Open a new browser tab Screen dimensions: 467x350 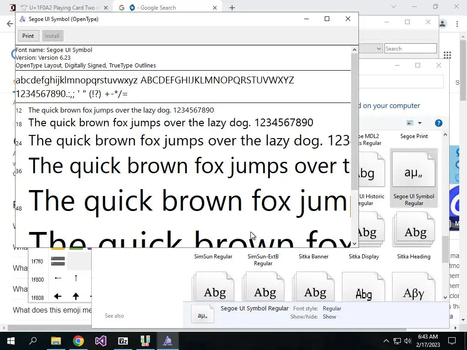tap(232, 8)
